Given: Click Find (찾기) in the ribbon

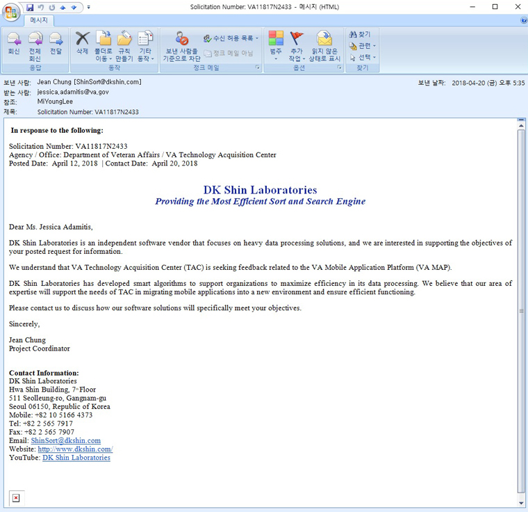Looking at the screenshot, I should 361,34.
